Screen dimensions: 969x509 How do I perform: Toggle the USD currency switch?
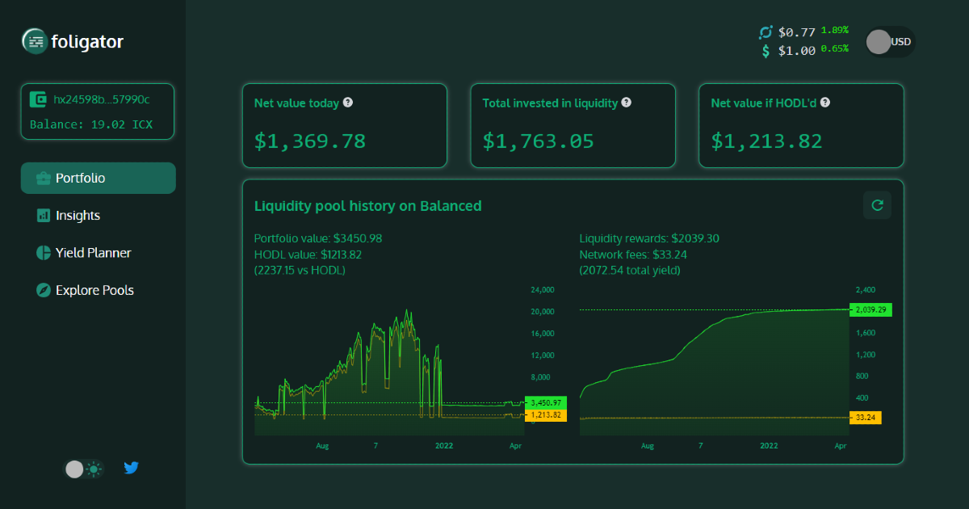click(x=890, y=42)
